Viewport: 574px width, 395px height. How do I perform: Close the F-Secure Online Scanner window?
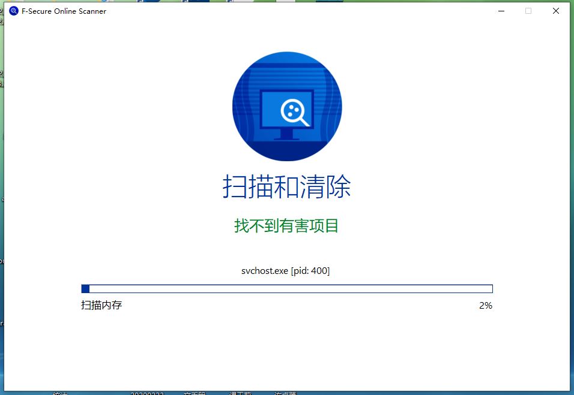(556, 11)
